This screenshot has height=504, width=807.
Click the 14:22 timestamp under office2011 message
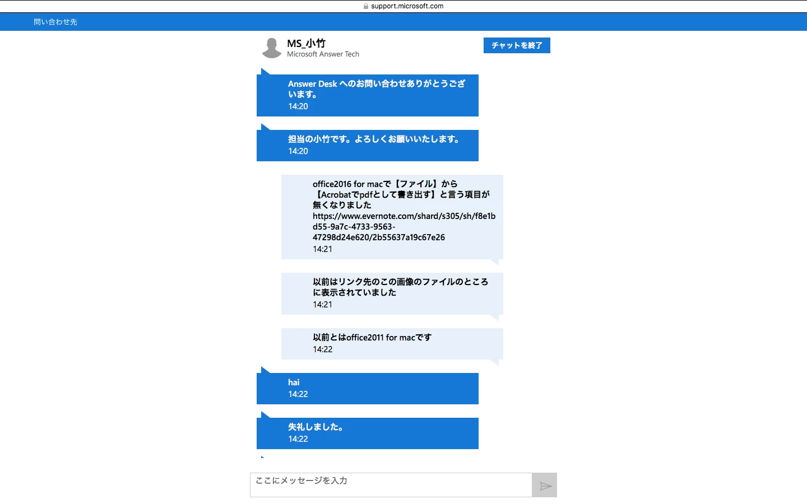click(322, 349)
